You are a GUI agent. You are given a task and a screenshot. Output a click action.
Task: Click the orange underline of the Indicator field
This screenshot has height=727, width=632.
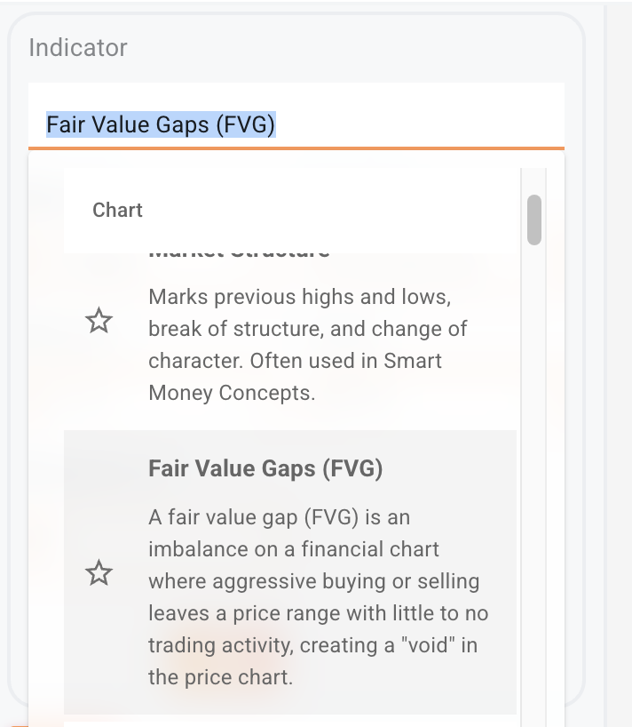pyautogui.click(x=296, y=148)
